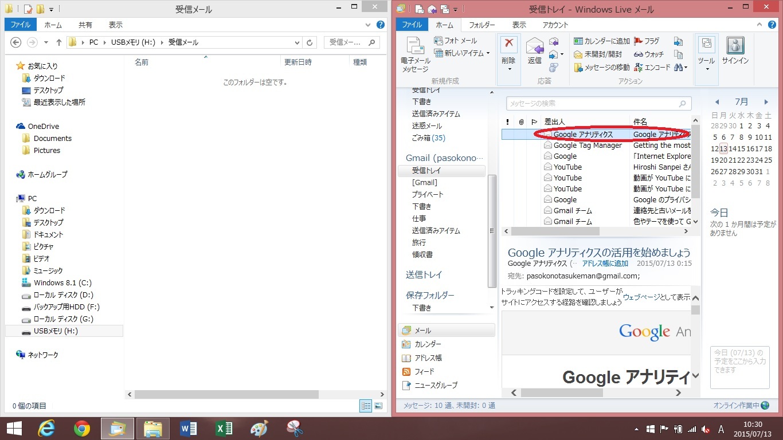Open Live Mail's ファイル tab
Viewport: 783px width, 440px height.
[x=412, y=25]
